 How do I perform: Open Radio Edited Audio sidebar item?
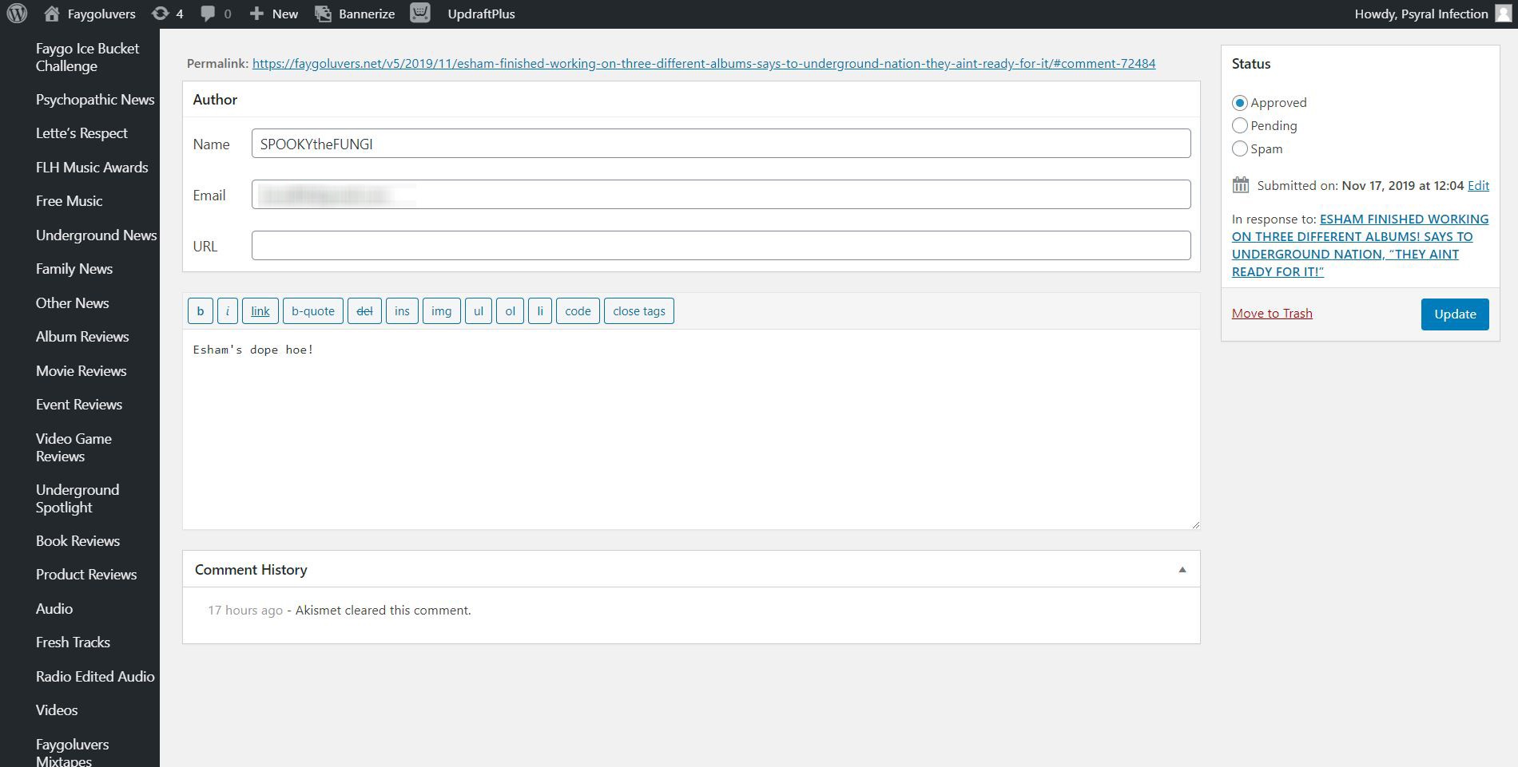tap(95, 677)
